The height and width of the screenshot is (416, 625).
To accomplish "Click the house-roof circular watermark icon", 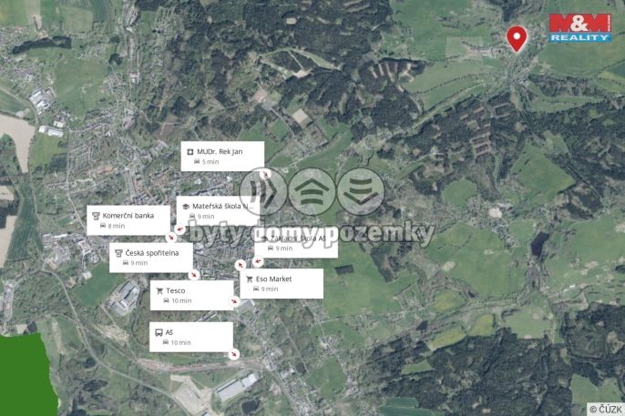I will 312,192.
